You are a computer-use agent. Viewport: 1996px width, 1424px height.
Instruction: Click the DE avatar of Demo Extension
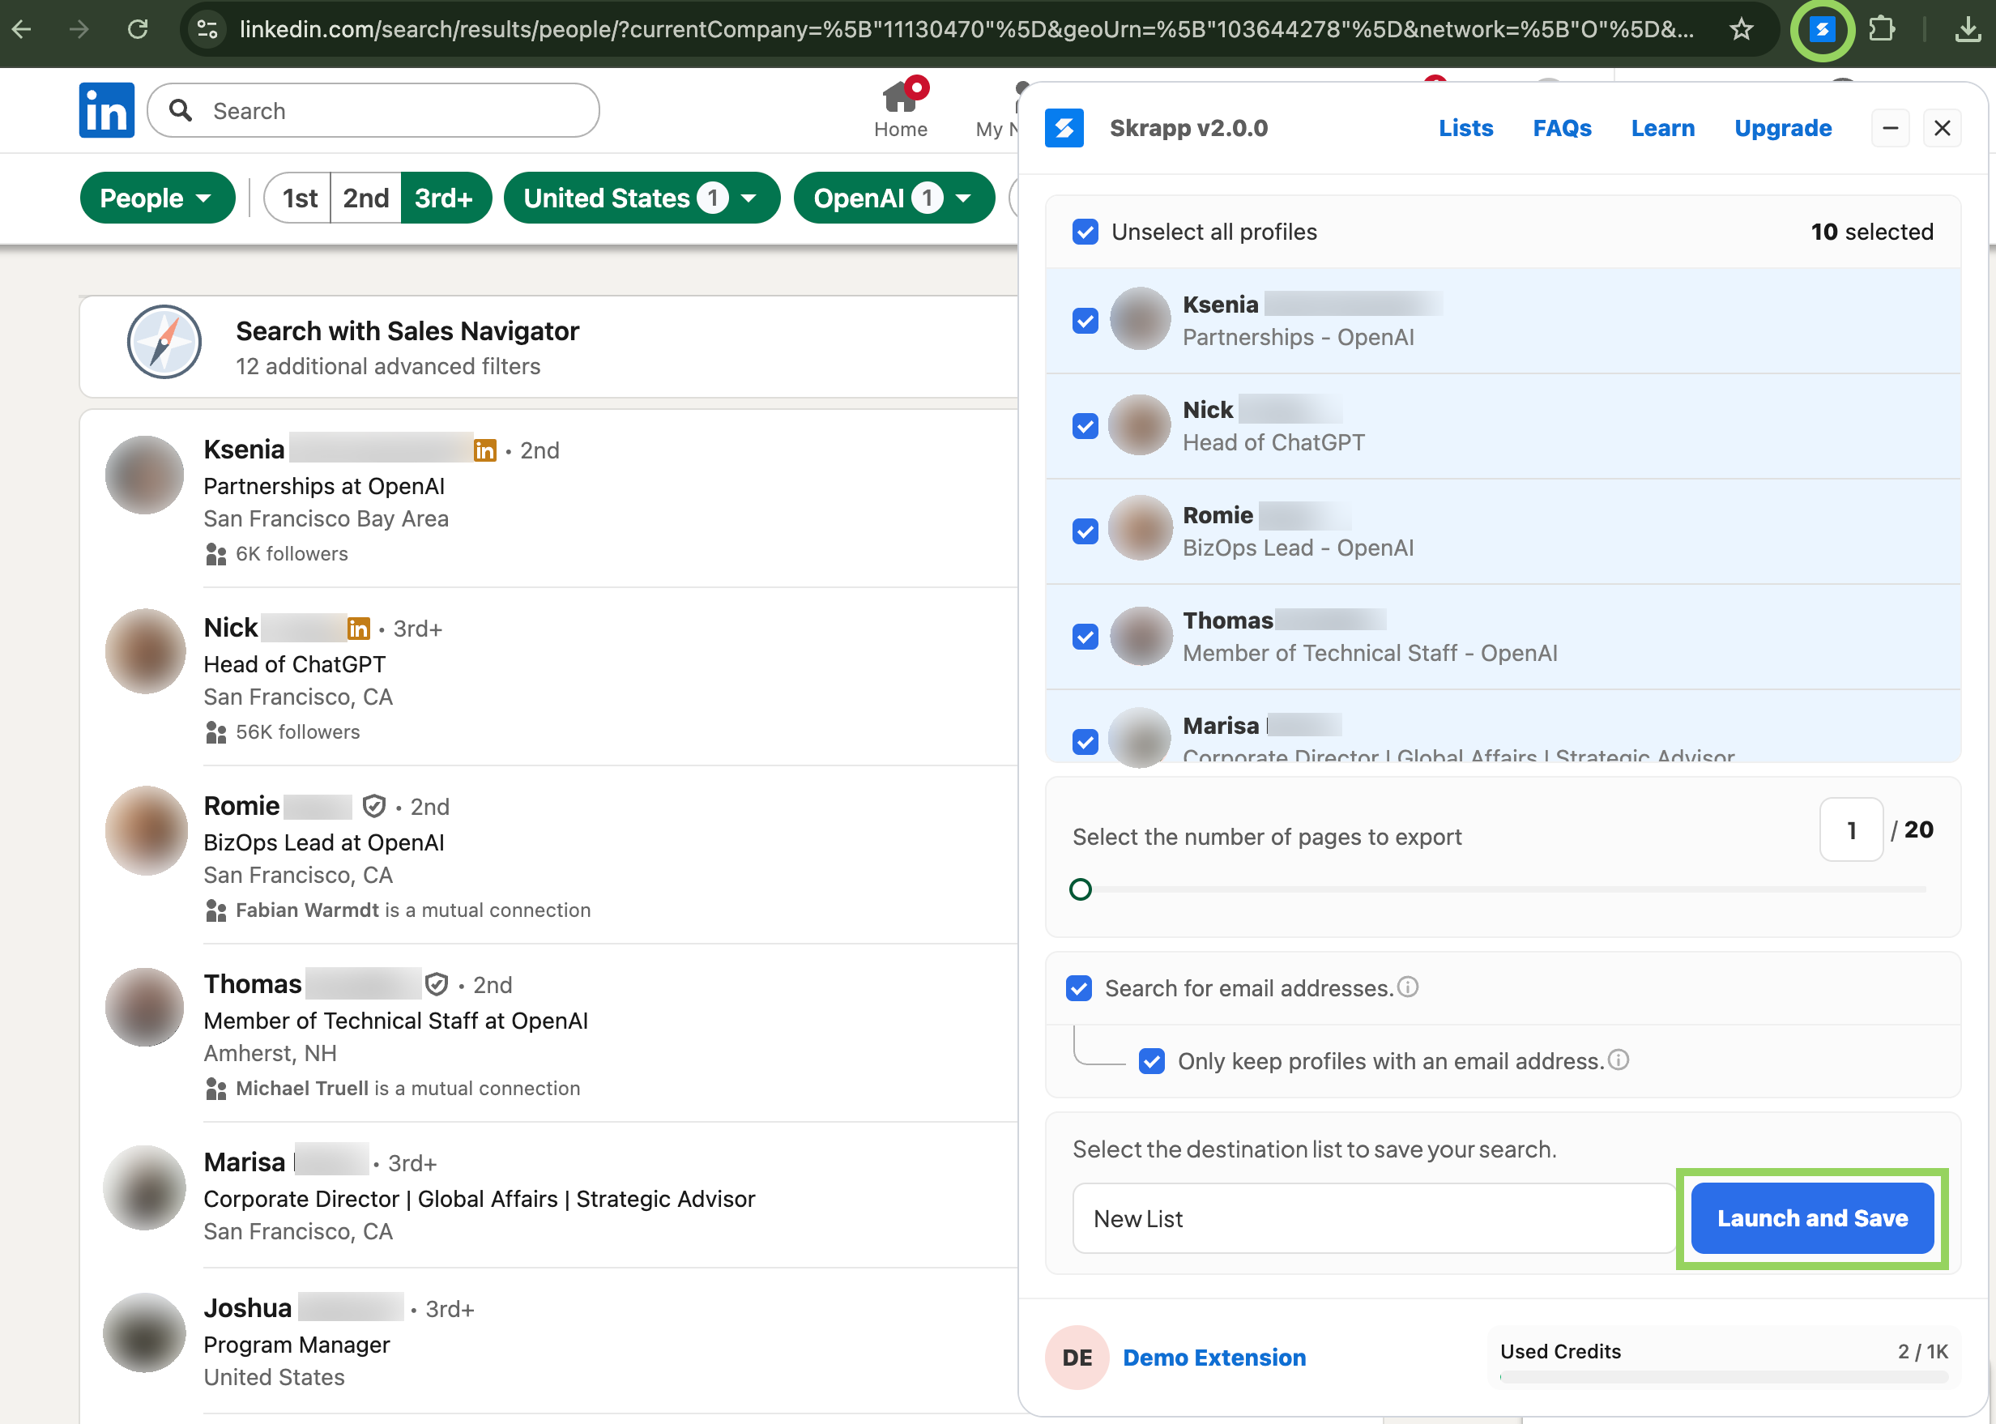click(x=1077, y=1358)
